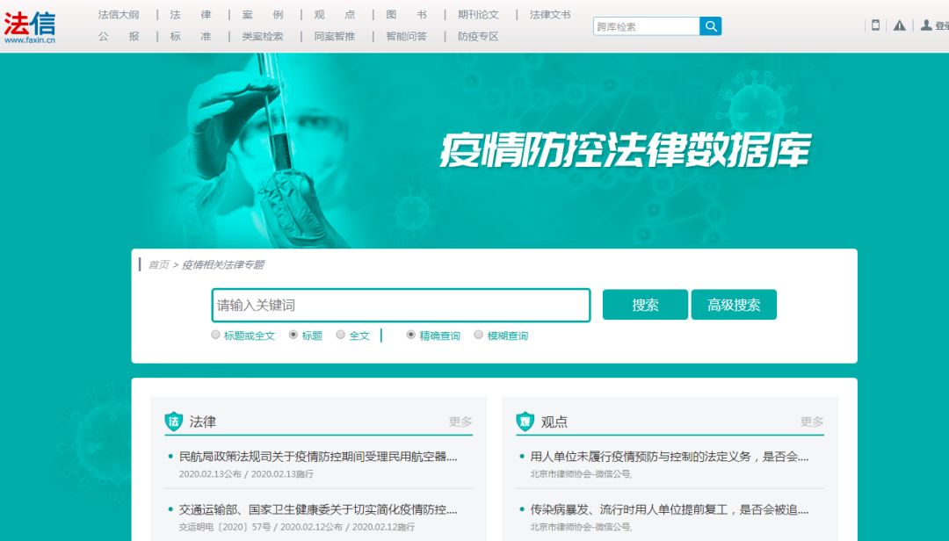Open the mobile version icon at top right
This screenshot has height=541, width=949.
tap(875, 25)
